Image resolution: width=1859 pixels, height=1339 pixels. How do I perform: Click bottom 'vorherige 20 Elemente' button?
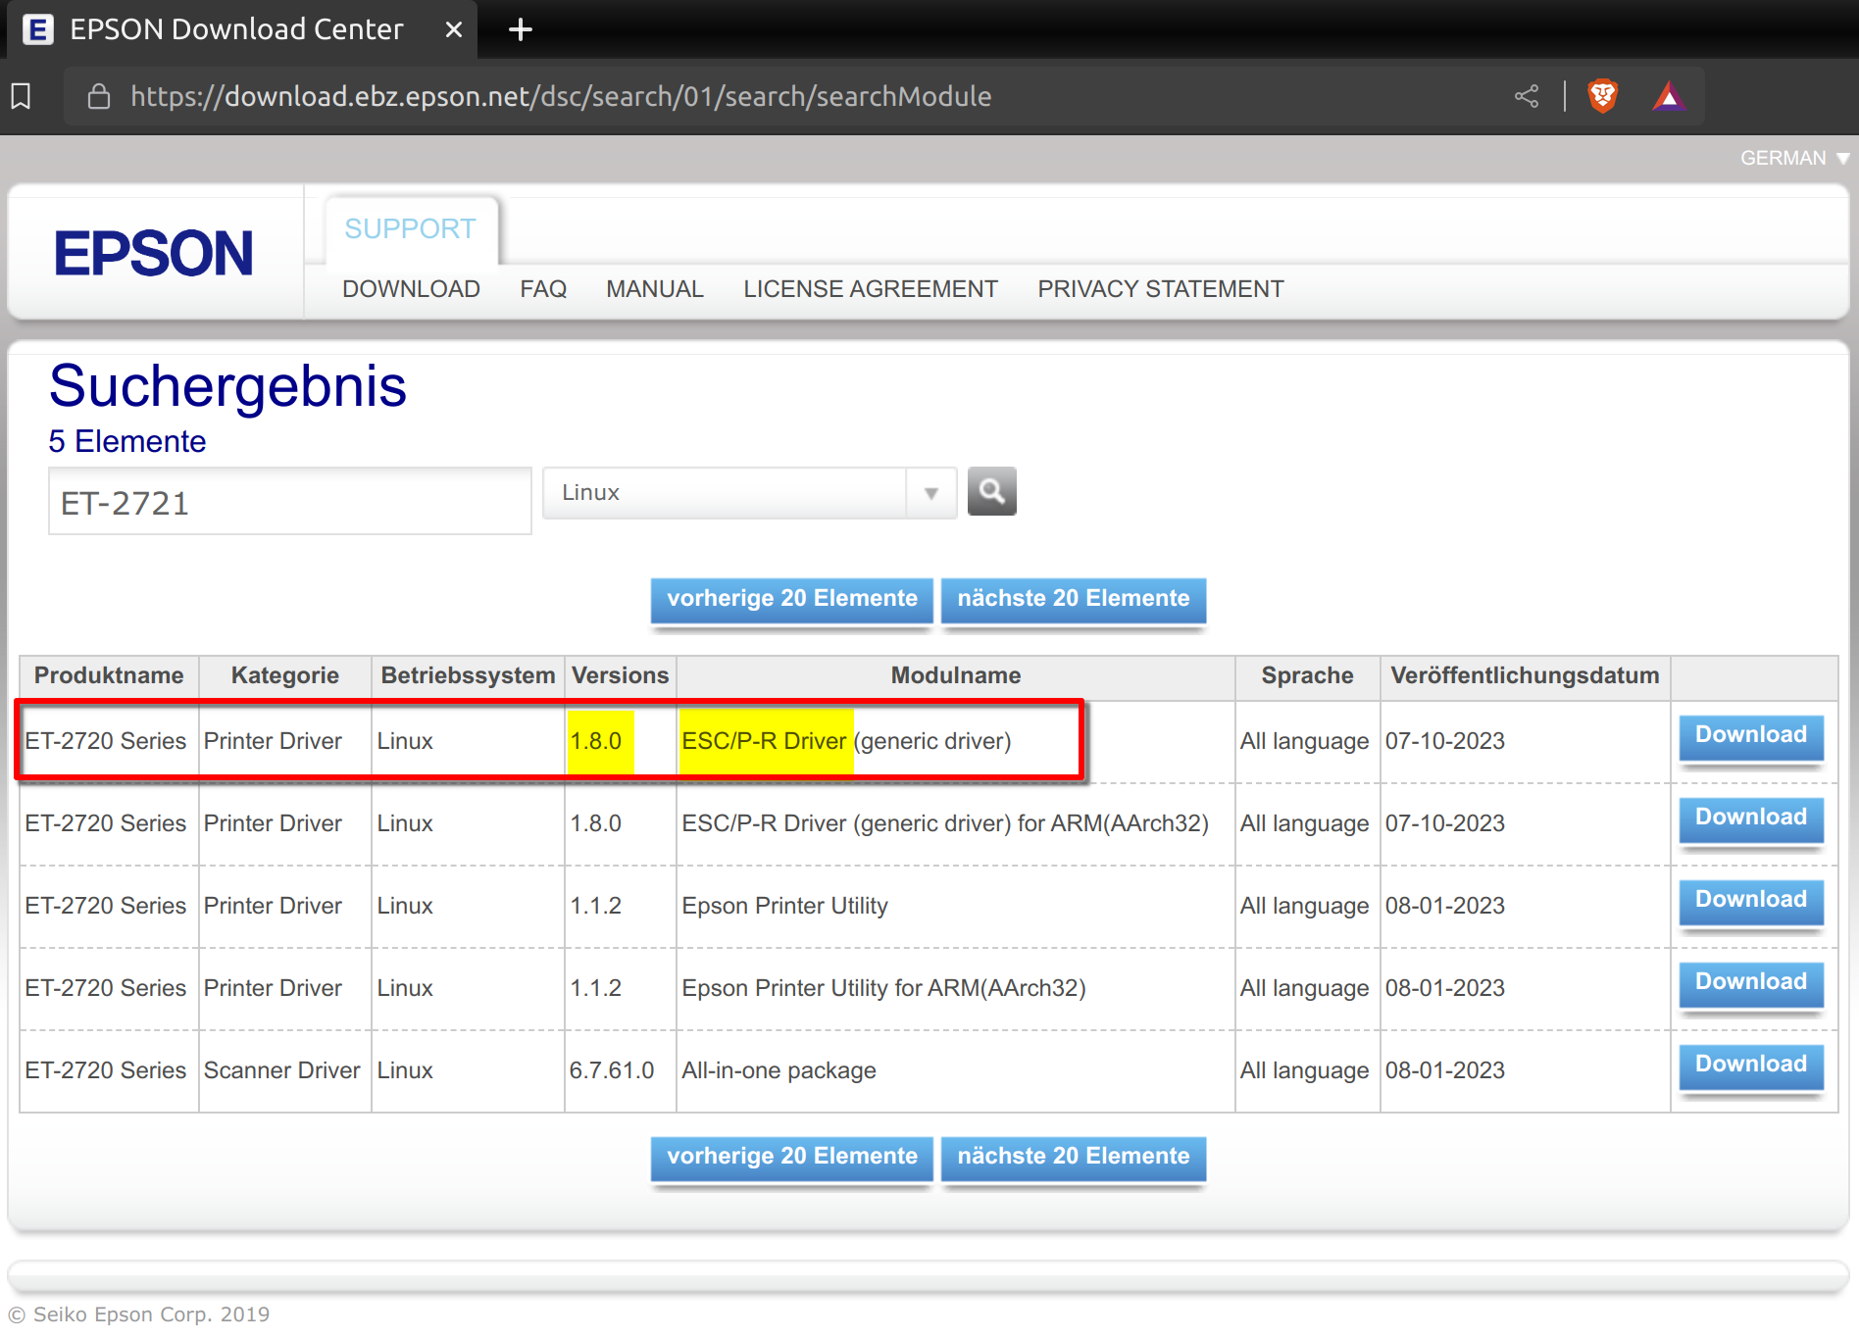click(791, 1157)
